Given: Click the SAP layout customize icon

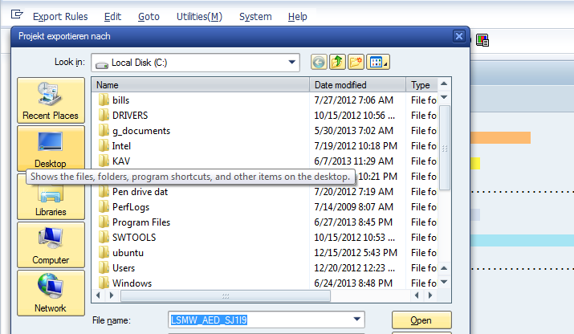Looking at the screenshot, I should (482, 40).
